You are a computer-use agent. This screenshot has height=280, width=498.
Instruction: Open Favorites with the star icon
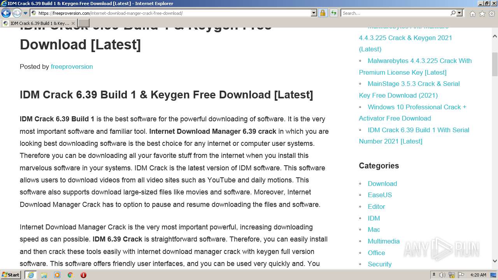pyautogui.click(x=482, y=14)
